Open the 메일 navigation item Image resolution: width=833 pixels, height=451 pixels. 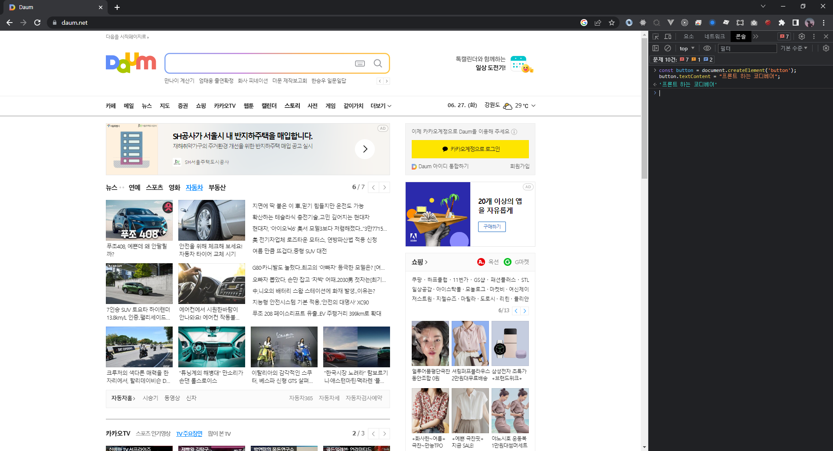tap(129, 106)
